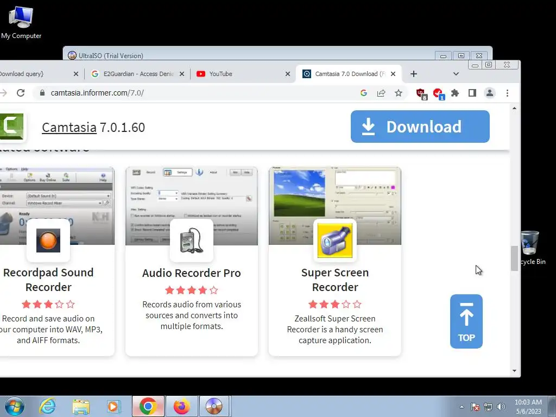The image size is (556, 417).
Task: Close the E2Guardian tab
Action: coord(181,74)
